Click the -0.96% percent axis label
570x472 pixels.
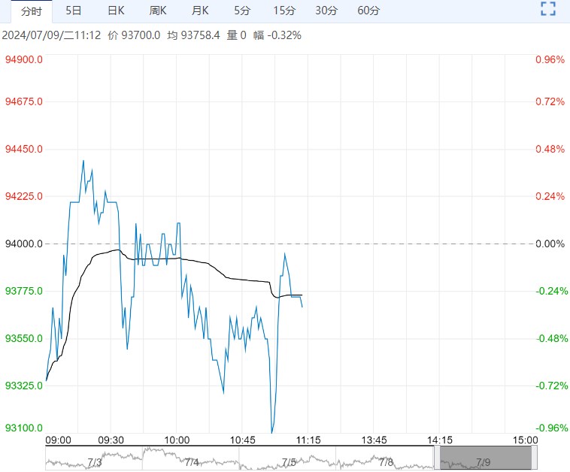click(551, 428)
